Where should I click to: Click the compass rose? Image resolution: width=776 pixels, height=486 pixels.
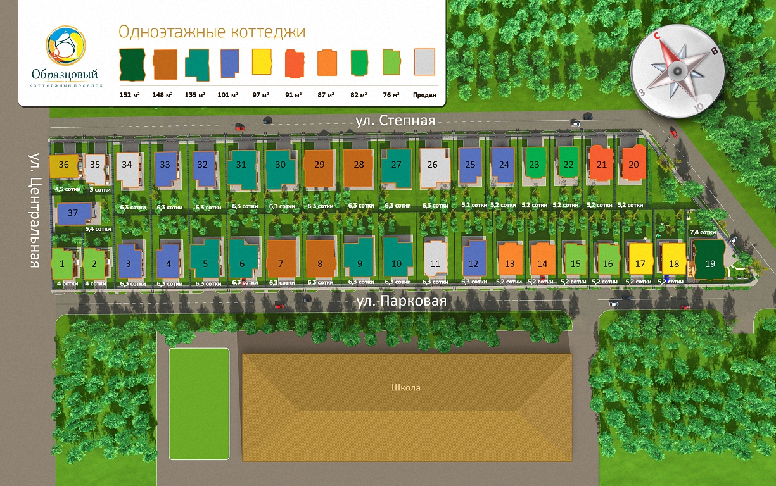coord(678,70)
